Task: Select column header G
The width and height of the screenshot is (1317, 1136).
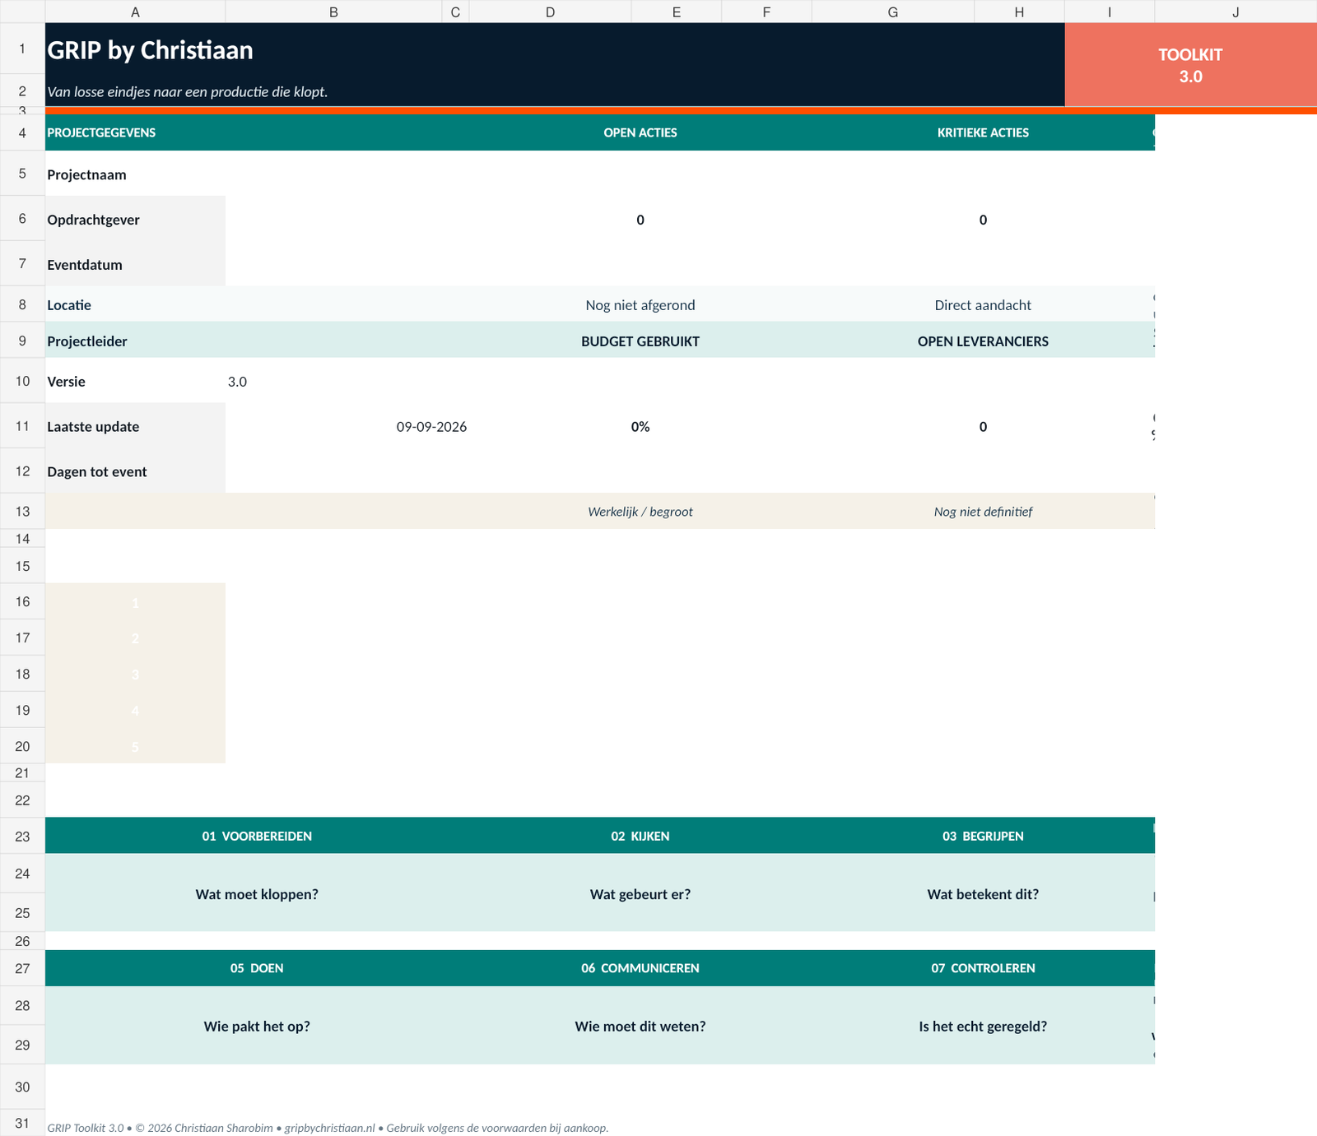Action: click(x=893, y=12)
